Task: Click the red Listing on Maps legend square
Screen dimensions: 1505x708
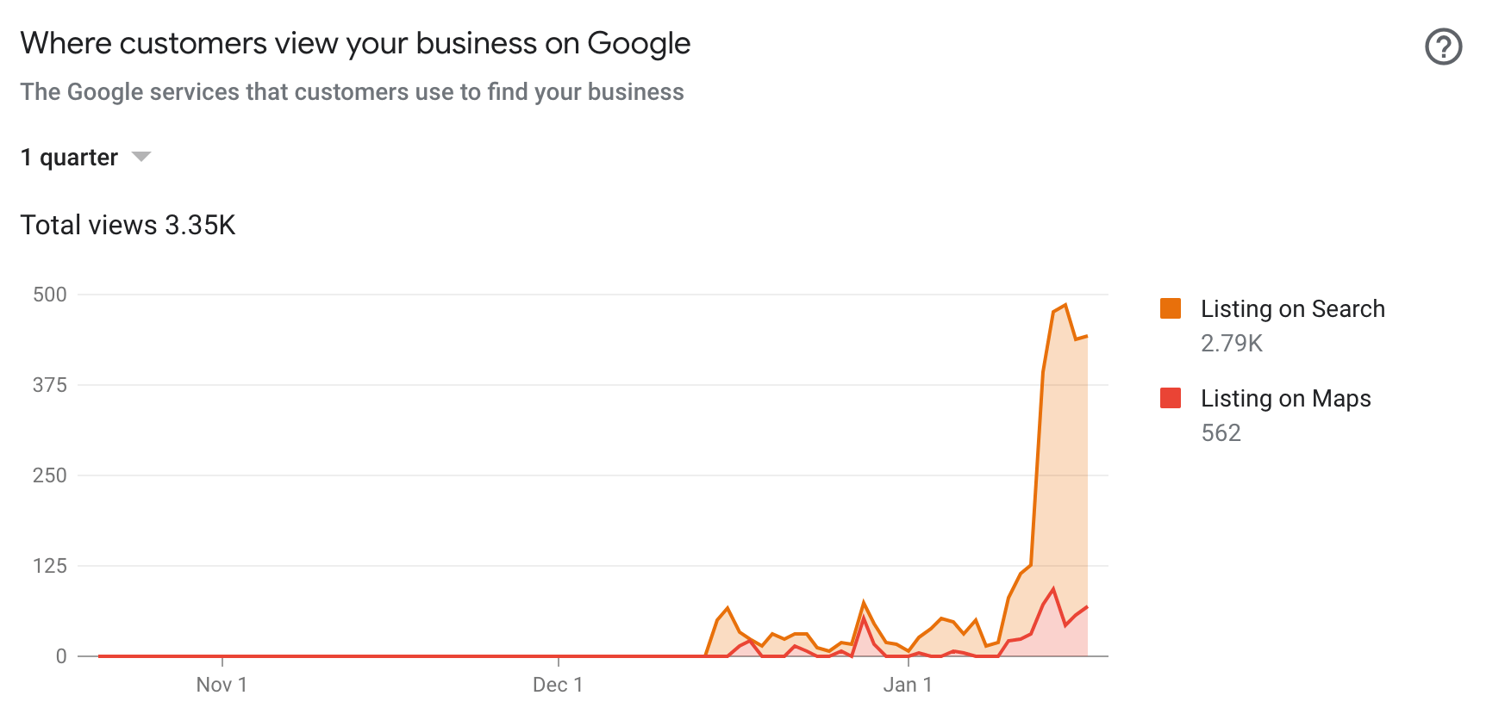Action: pos(1171,398)
